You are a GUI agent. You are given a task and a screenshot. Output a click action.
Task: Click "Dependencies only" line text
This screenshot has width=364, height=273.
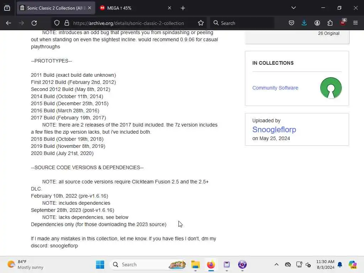pos(99,225)
